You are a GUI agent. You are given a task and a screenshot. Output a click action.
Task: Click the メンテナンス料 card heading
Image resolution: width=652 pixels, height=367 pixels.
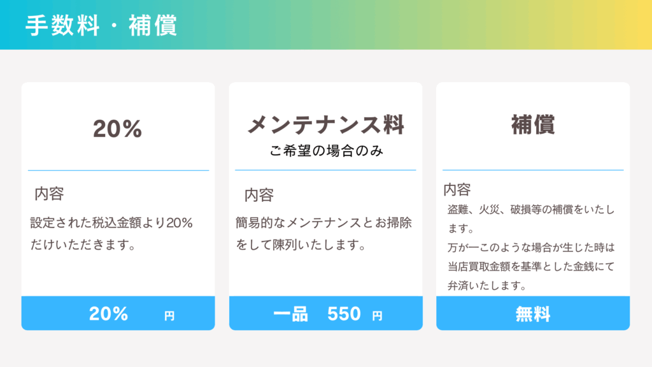coord(325,125)
